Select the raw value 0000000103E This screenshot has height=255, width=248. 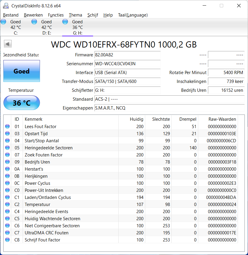(x=222, y=133)
